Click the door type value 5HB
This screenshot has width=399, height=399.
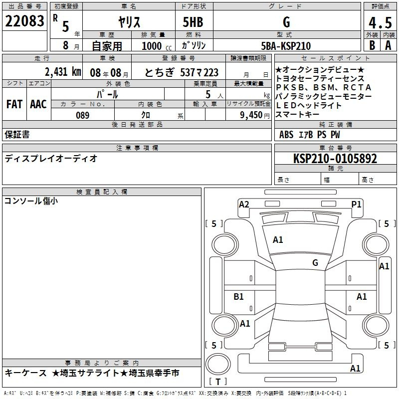pyautogui.click(x=193, y=22)
